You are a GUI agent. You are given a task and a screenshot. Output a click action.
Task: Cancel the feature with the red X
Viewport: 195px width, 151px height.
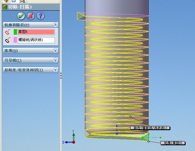coord(31,16)
